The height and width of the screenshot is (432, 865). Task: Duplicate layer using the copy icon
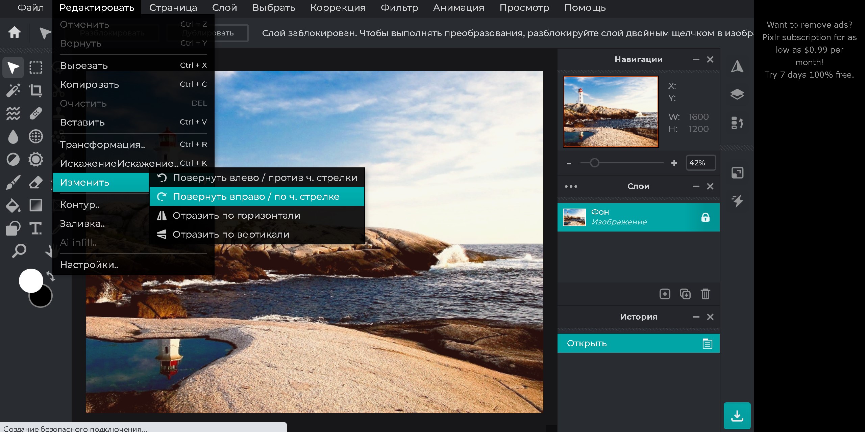(x=685, y=294)
